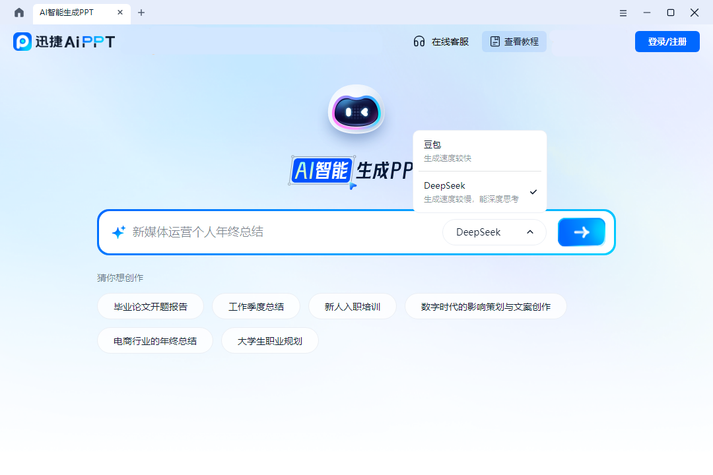Choose 大学生职业规划 suggestion
Screen dimensions: 713x475
269,341
